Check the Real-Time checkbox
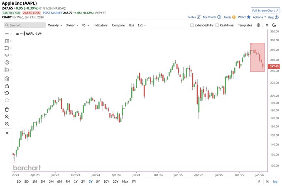This screenshot has height=186, width=282. pyautogui.click(x=217, y=25)
